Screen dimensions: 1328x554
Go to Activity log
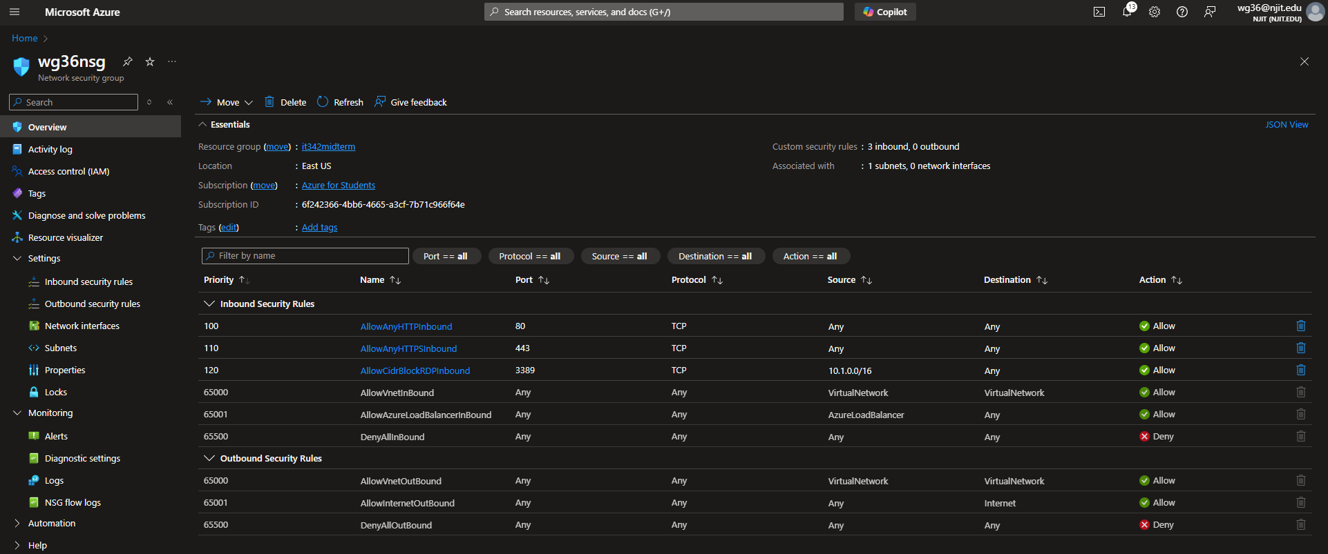click(50, 149)
